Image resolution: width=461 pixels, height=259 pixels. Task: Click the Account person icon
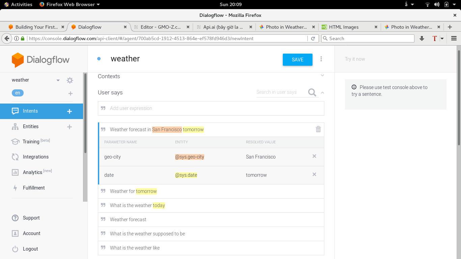(x=15, y=233)
